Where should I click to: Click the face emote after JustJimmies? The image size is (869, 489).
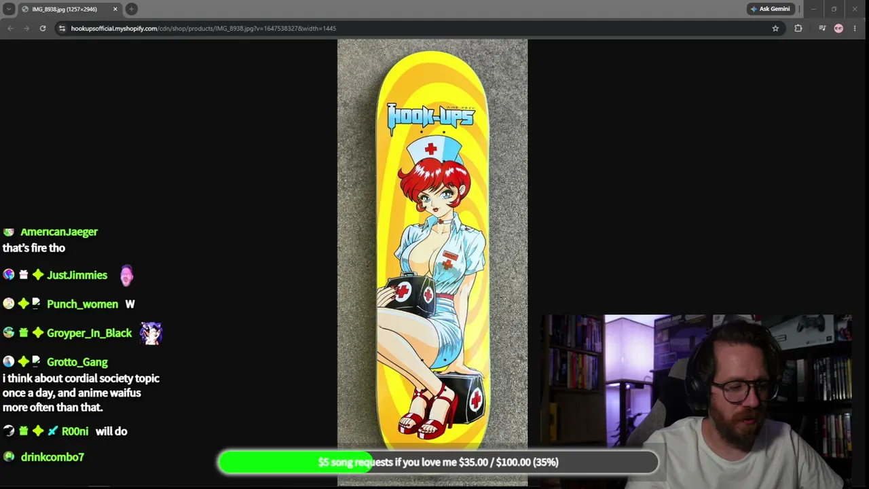127,275
